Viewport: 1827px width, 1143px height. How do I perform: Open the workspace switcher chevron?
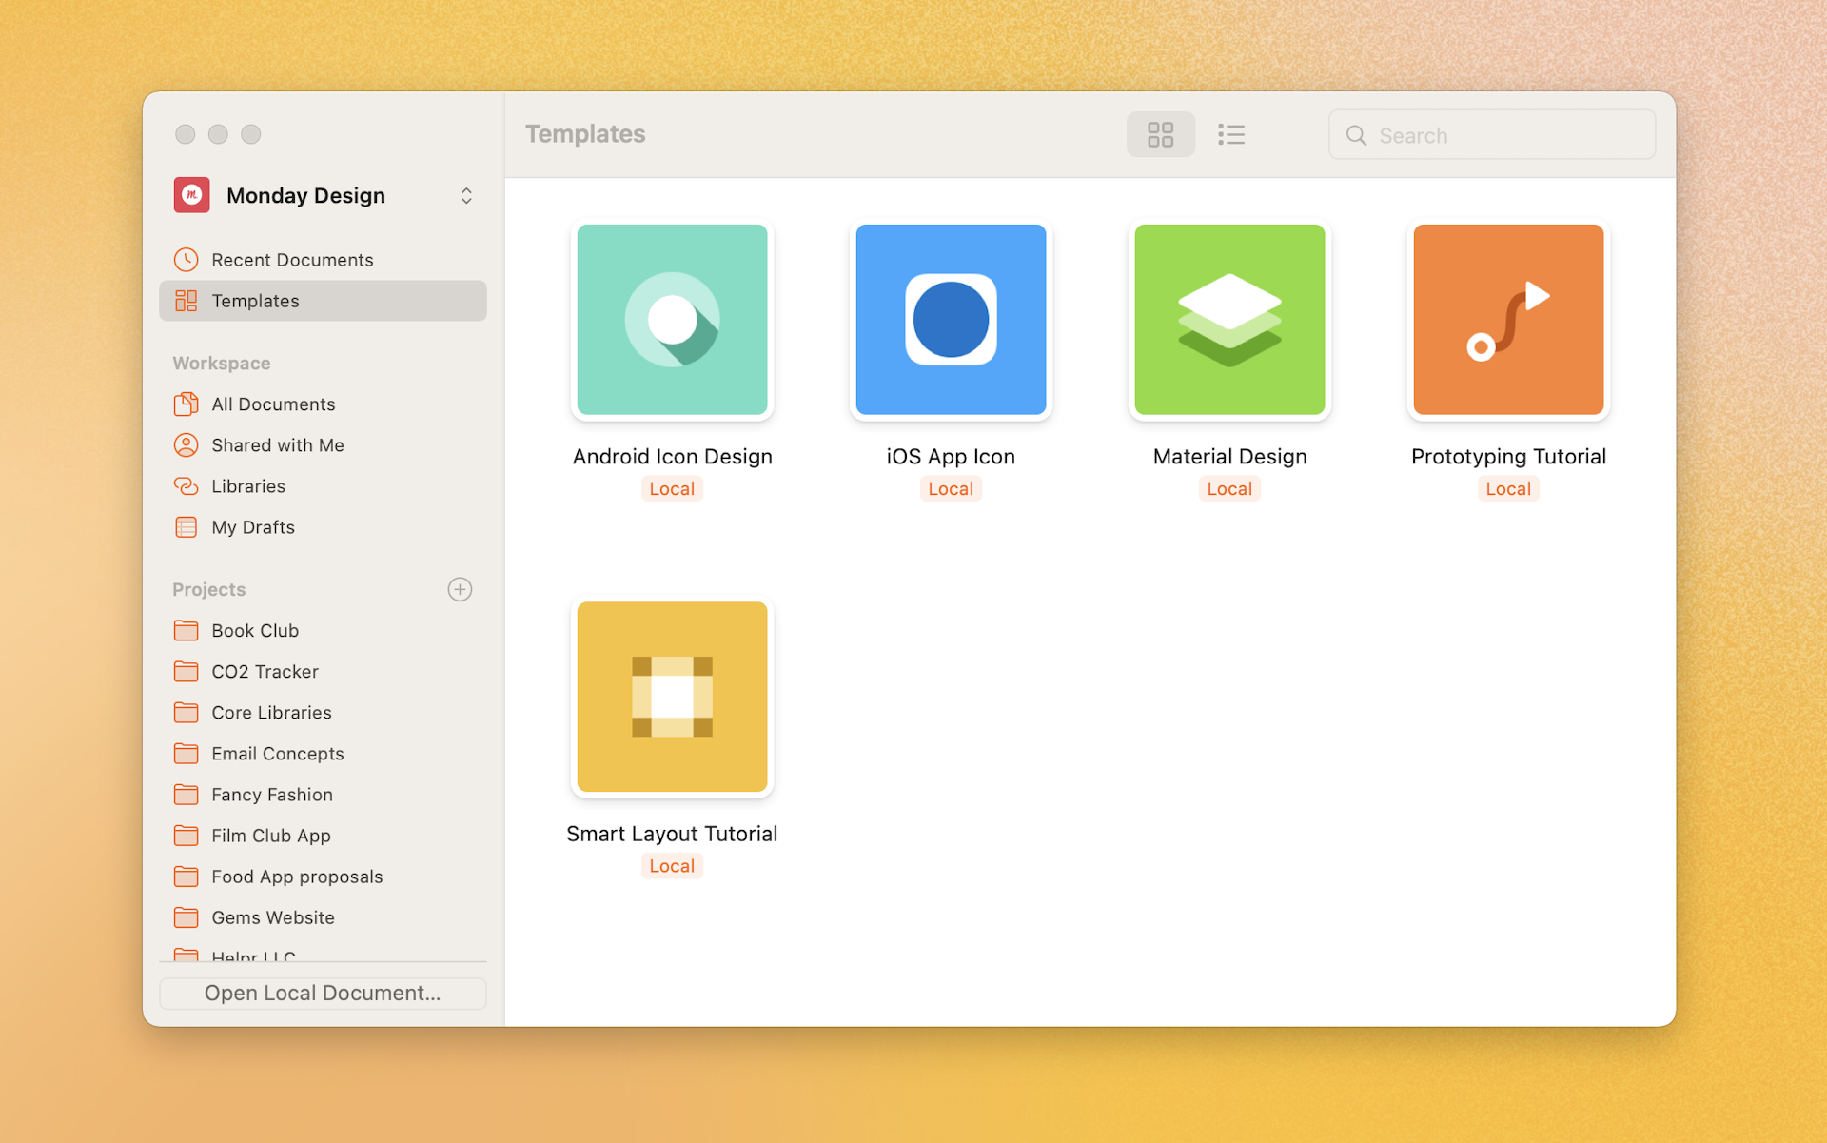pos(466,195)
